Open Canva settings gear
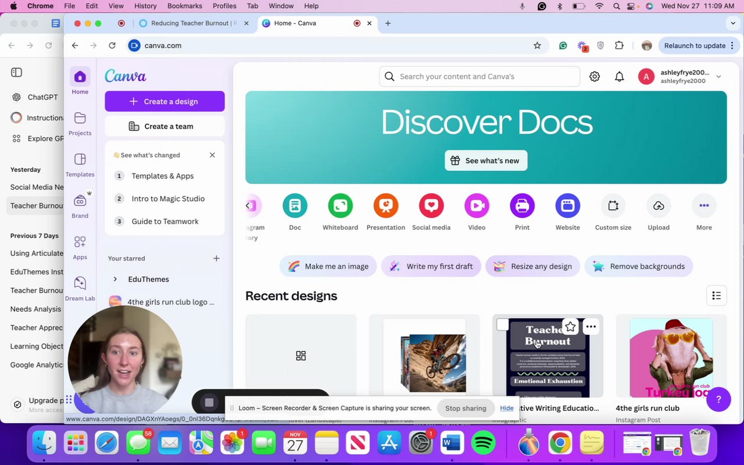Viewport: 744px width, 465px height. click(595, 77)
